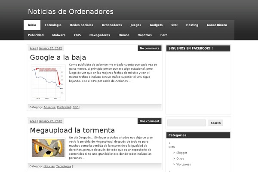Viewport: 258px width, 172px height.
Task: Click the No comments button
Action: [x=150, y=49]
